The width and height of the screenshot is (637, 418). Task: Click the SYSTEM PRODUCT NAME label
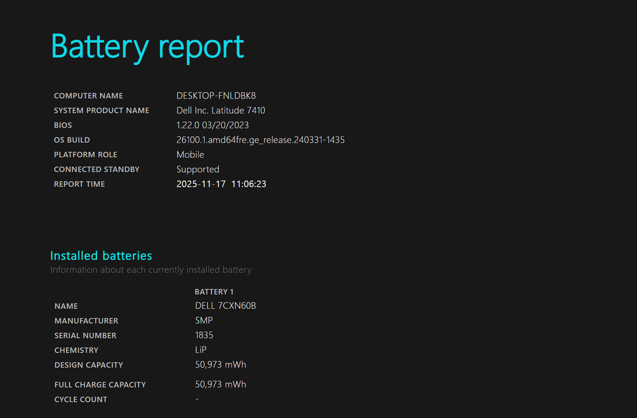point(102,110)
